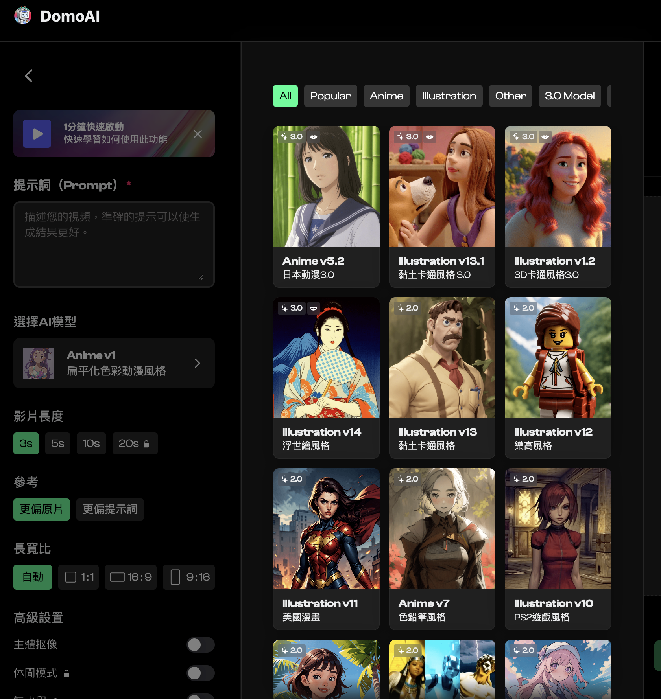661x699 pixels.
Task: Dismiss the 1分鐘快速啟動 banner
Action: (x=198, y=134)
